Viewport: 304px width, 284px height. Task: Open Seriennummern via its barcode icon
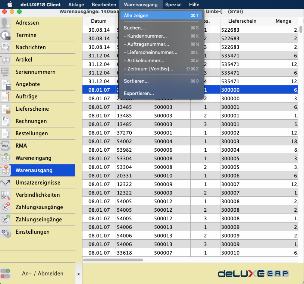[6, 72]
